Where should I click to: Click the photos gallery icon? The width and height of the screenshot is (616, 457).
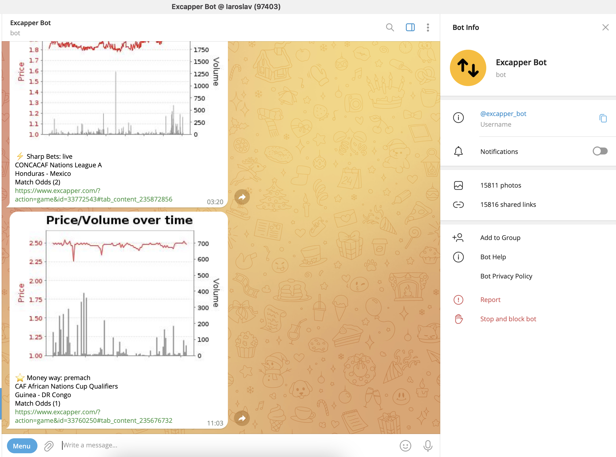point(458,185)
